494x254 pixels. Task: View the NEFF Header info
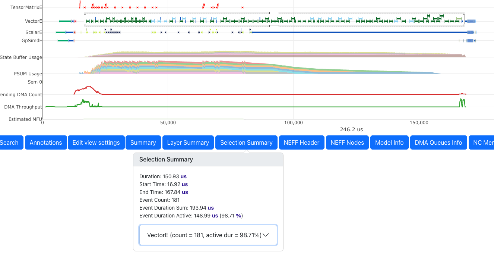tap(301, 142)
